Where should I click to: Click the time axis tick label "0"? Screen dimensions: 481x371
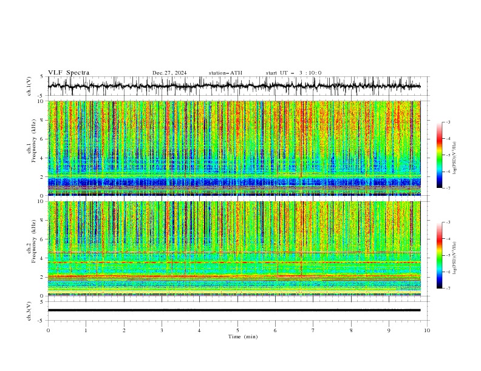pyautogui.click(x=48, y=330)
